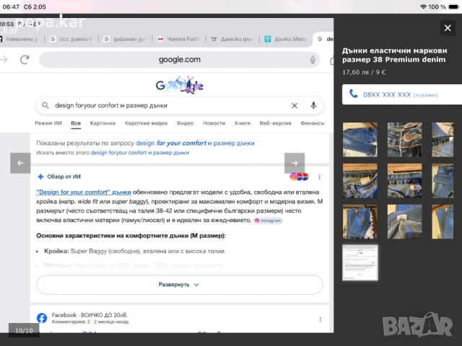Switch to browser tab гайхман
462x346 pixels.
tap(126, 39)
